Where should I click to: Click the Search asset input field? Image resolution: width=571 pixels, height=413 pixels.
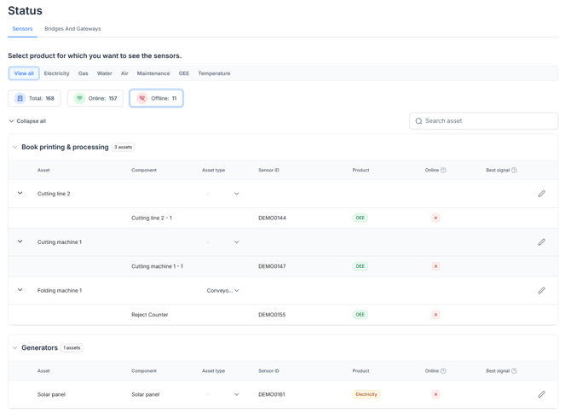pos(483,121)
